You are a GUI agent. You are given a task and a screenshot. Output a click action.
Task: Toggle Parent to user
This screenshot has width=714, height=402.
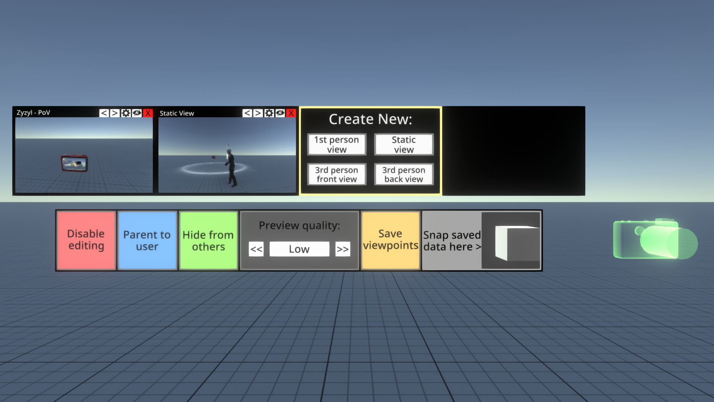(x=147, y=240)
